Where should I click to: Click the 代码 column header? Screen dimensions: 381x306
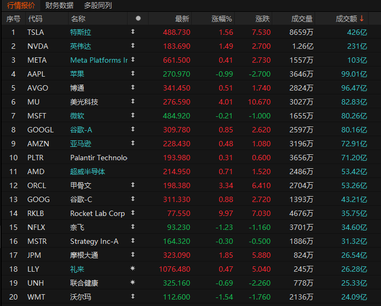[35, 19]
